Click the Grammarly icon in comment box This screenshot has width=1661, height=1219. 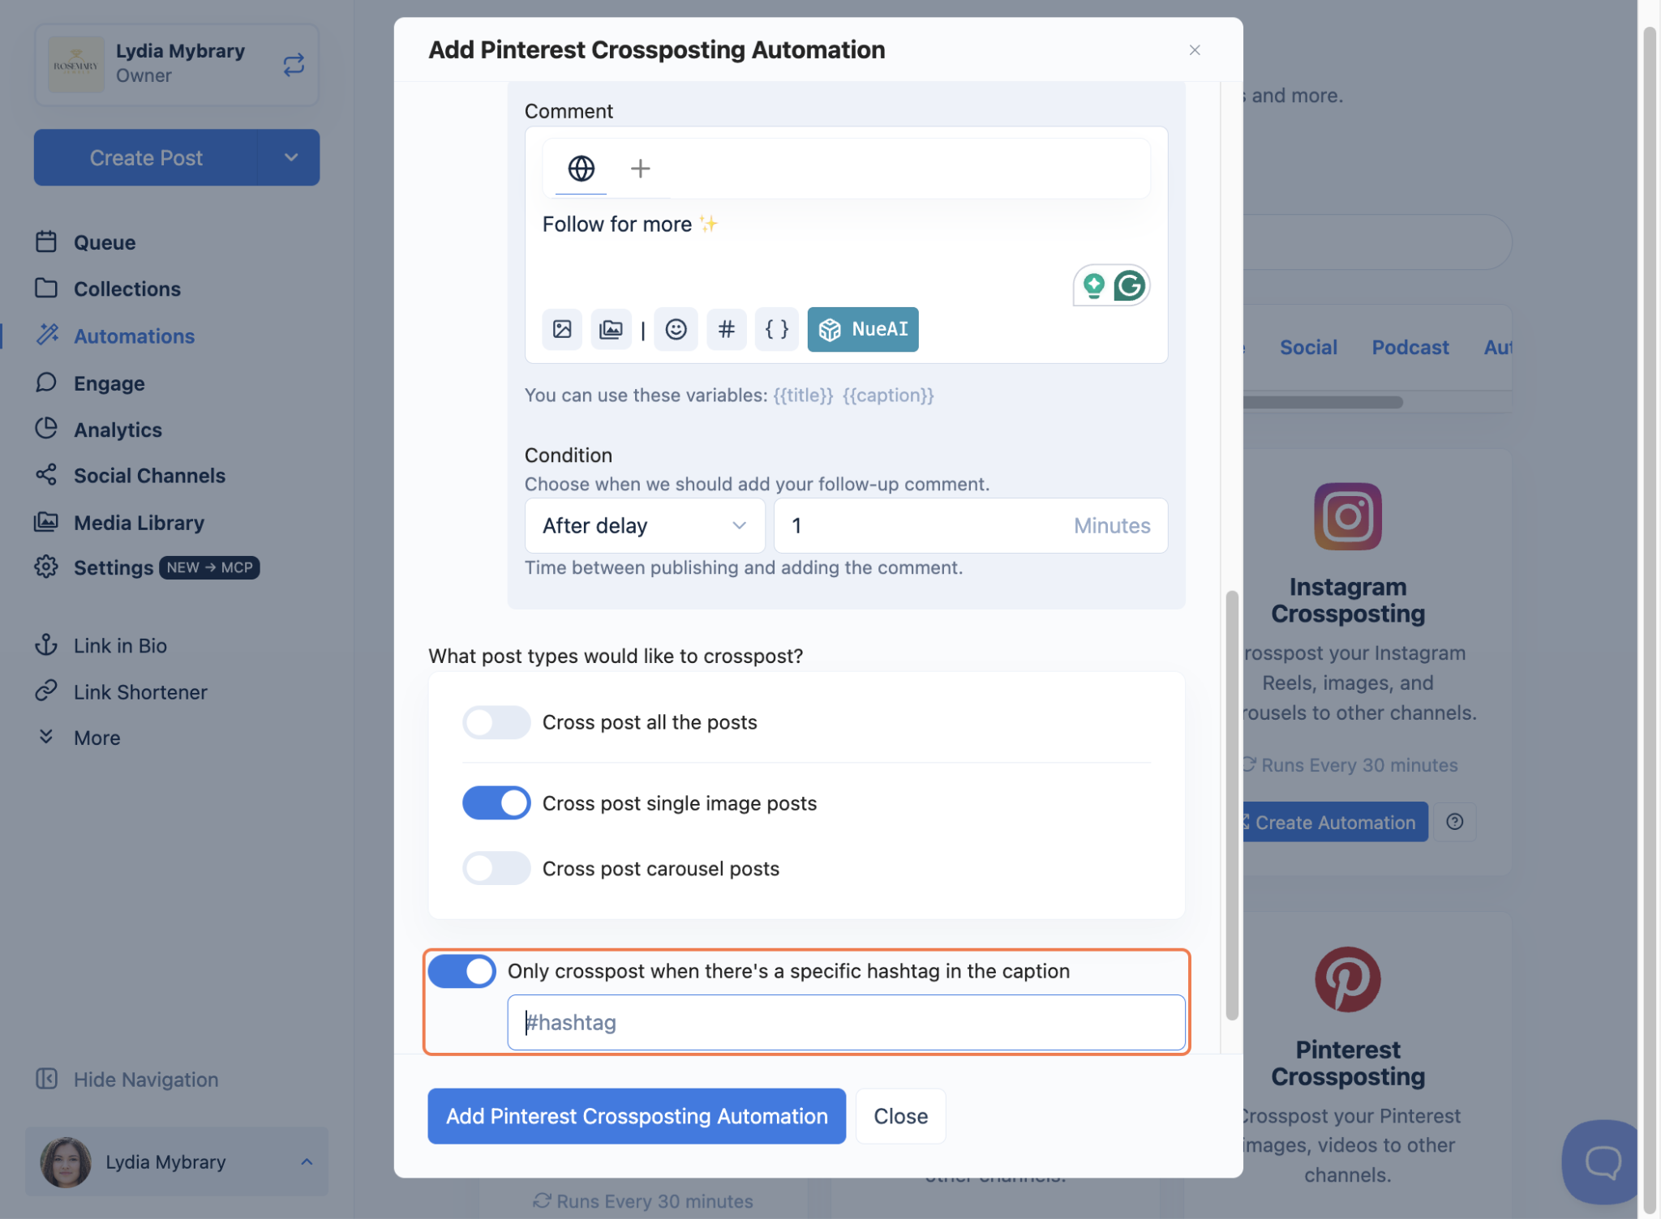[x=1129, y=285]
